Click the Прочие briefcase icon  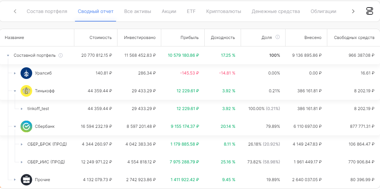26,180
